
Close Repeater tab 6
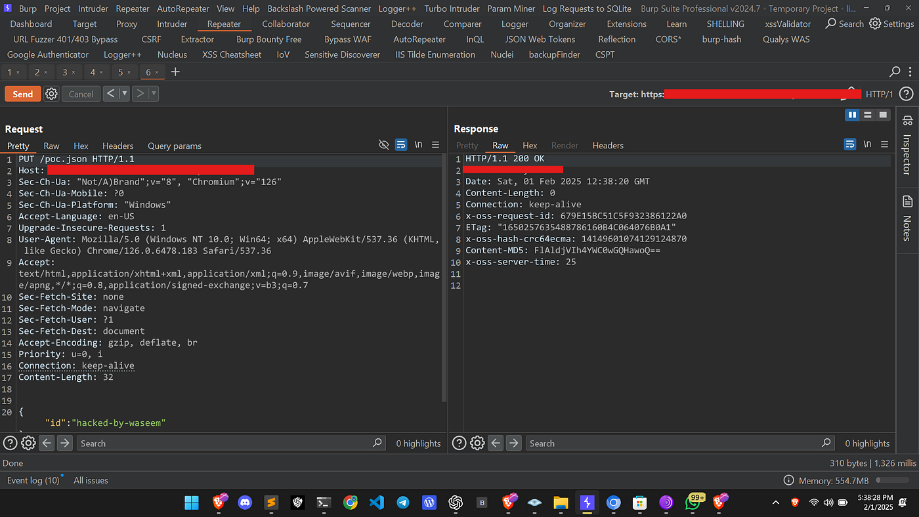[158, 72]
